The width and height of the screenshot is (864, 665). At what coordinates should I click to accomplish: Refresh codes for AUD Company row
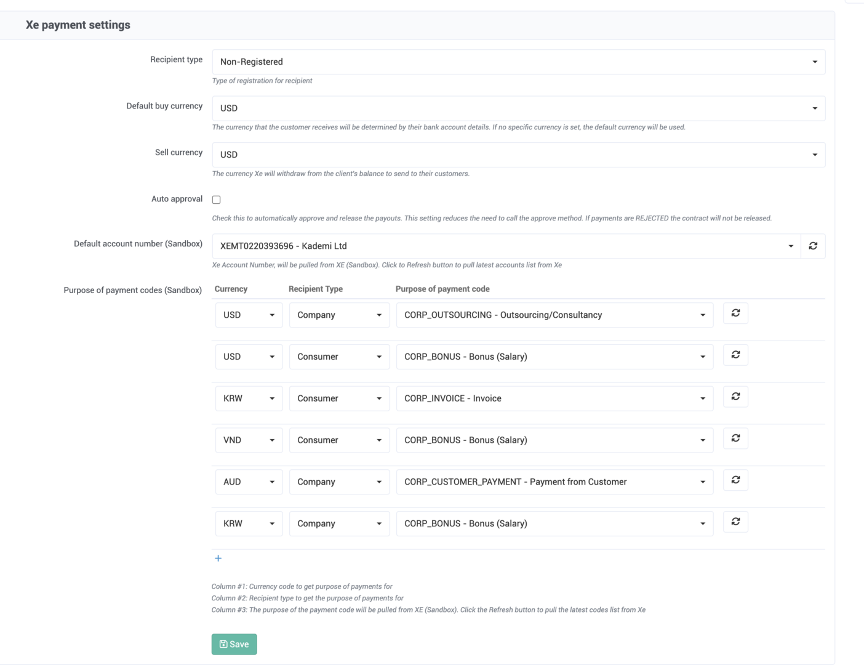735,480
